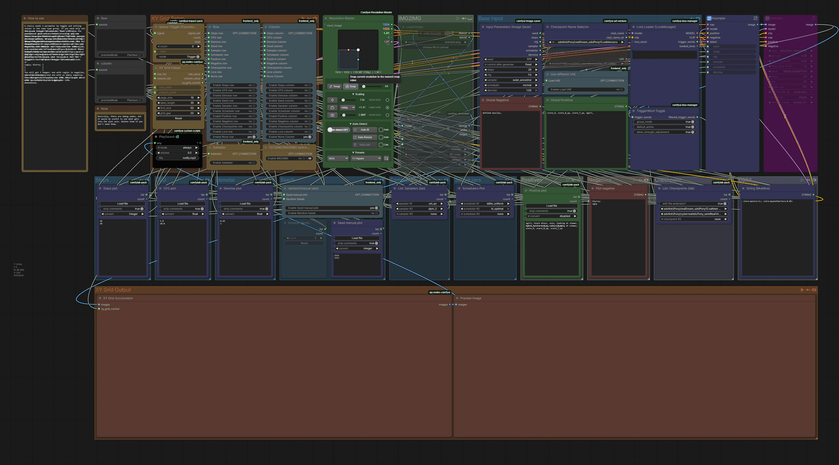Select the 2.0MP scaling radio button
Viewport: 839px width, 465px height.
pos(387,115)
